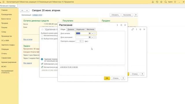Open the МСФО section
The image size is (185, 104).
(4, 67)
